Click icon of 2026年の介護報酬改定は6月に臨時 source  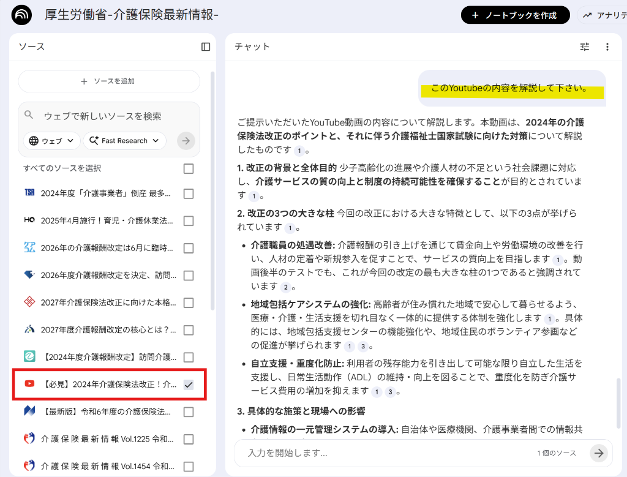click(29, 247)
